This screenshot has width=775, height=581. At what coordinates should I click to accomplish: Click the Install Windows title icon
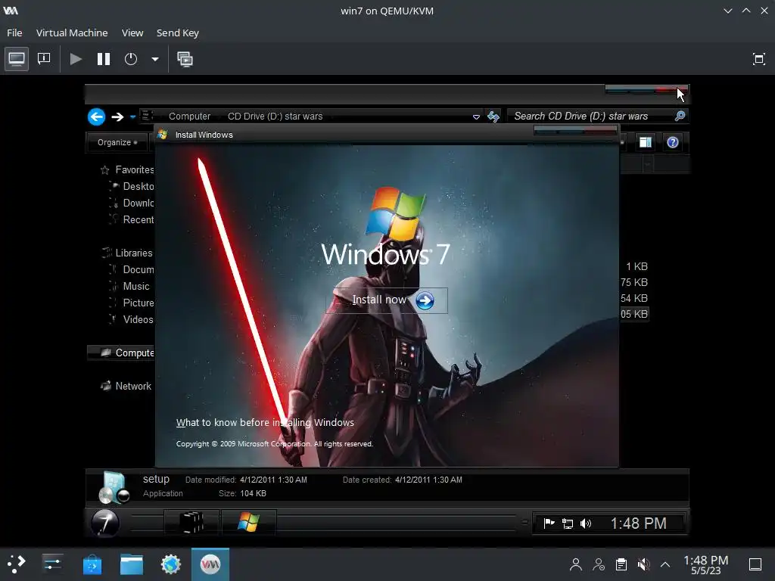[x=163, y=135]
